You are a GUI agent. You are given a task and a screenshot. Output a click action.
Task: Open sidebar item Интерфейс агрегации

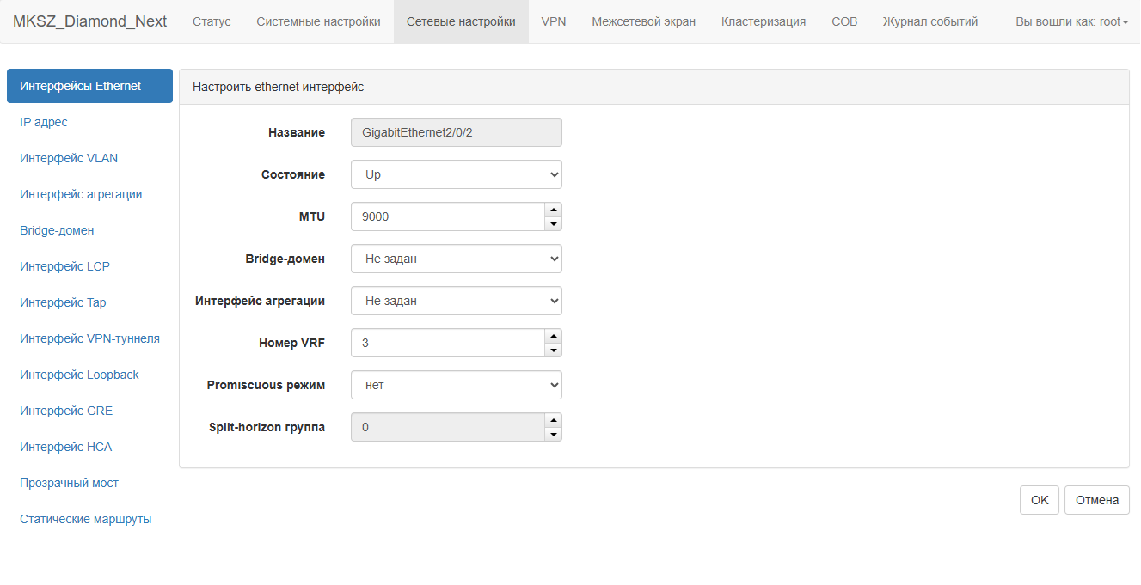point(89,194)
